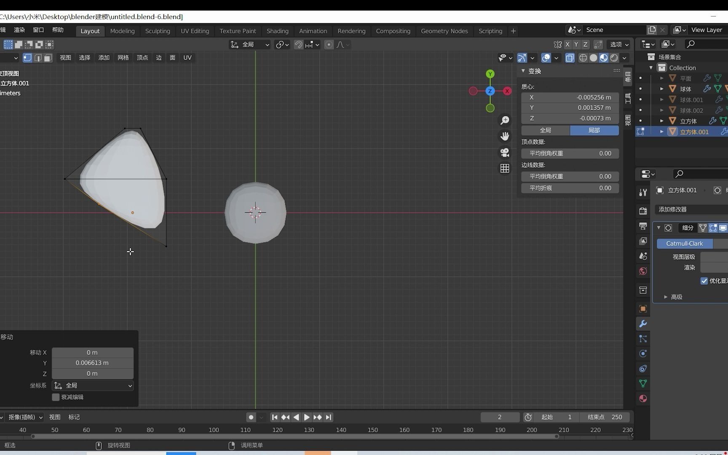Check the 衰减编辑 checkbox in move panel
This screenshot has width=728, height=455.
[55, 397]
